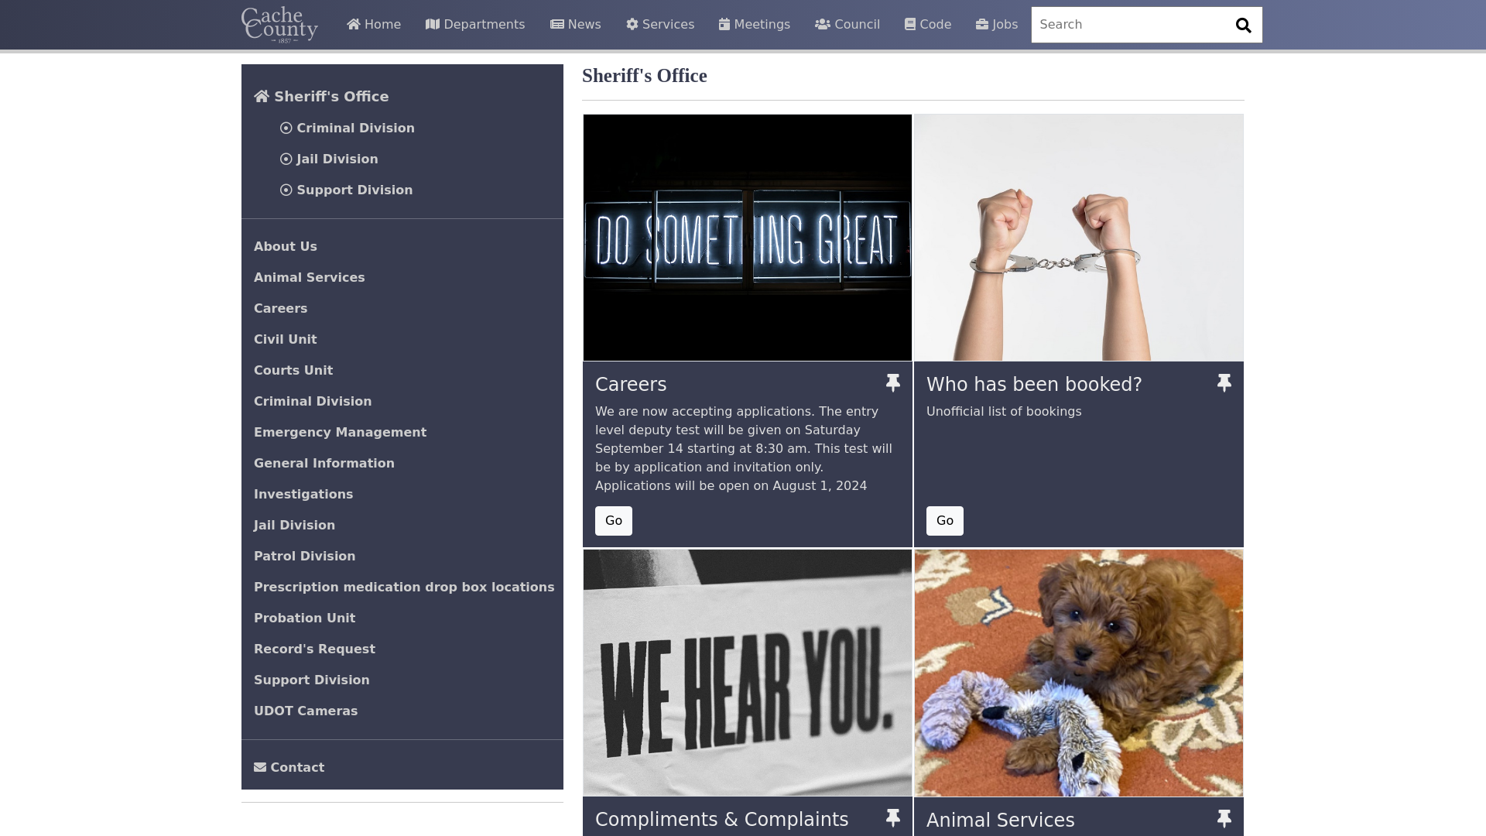Click the circle icon next to Support Division

point(286,190)
